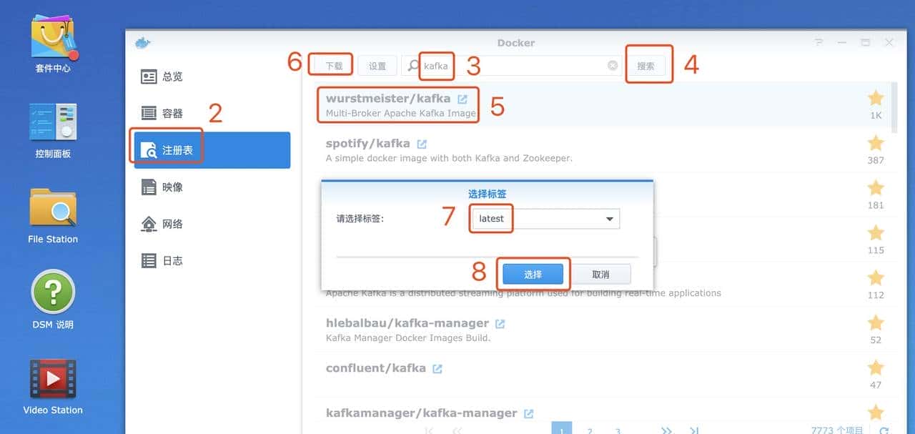This screenshot has width=915, height=434.
Task: Click into the kafka search input field
Action: click(512, 66)
